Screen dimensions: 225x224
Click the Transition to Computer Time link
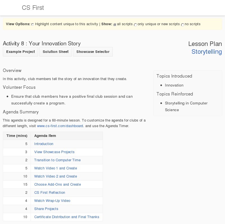[57, 160]
